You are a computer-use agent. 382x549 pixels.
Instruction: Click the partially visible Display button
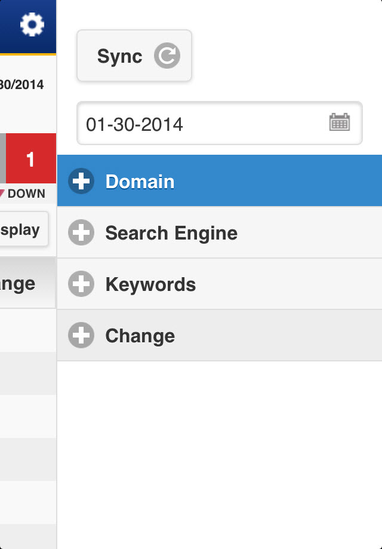(24, 229)
